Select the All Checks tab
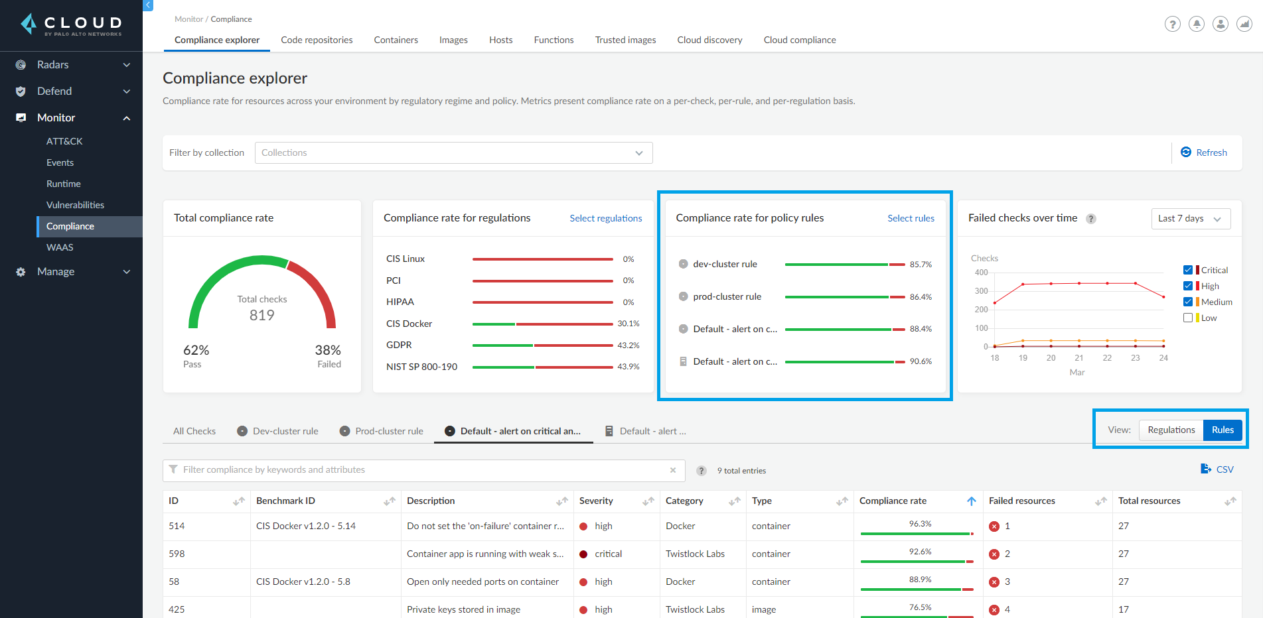Viewport: 1263px width, 618px height. 194,431
